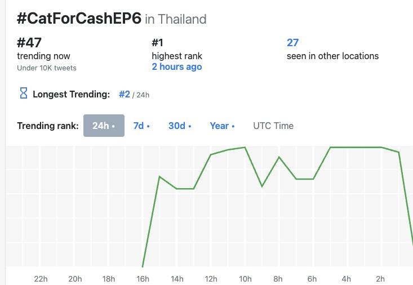
Task: Switch trending rank to 30d
Action: click(180, 126)
